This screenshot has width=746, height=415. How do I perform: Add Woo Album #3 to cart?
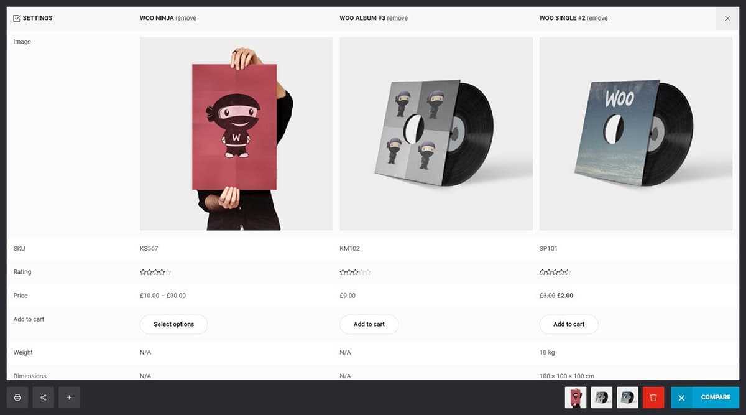369,324
